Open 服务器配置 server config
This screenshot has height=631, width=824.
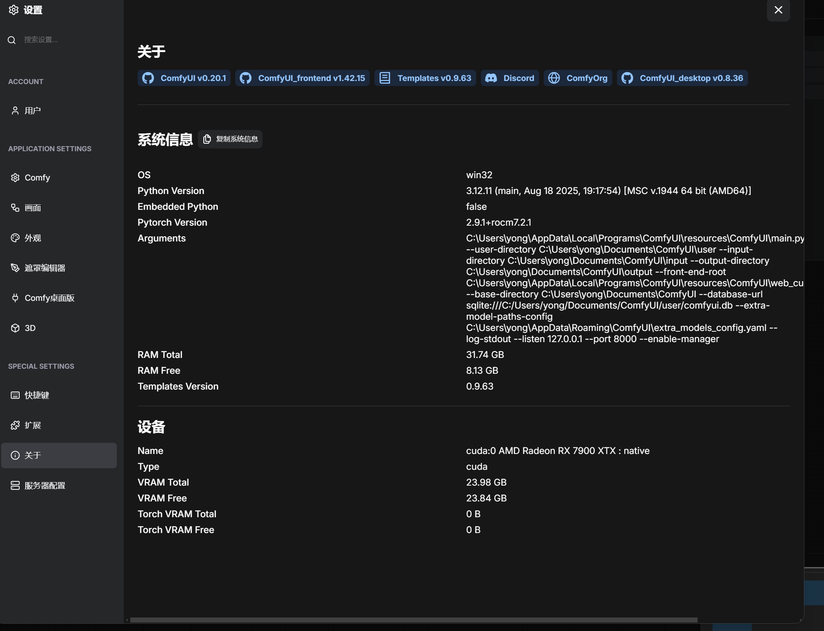tap(59, 486)
